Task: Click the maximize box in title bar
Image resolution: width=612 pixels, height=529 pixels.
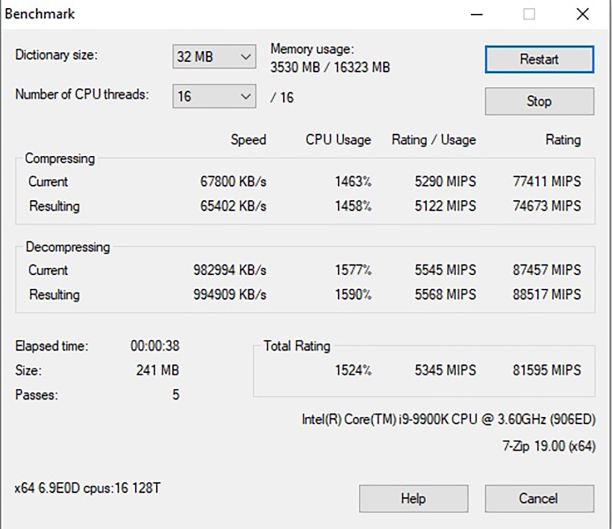Action: (529, 14)
